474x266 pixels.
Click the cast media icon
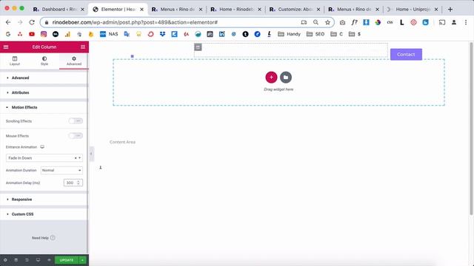442,22
